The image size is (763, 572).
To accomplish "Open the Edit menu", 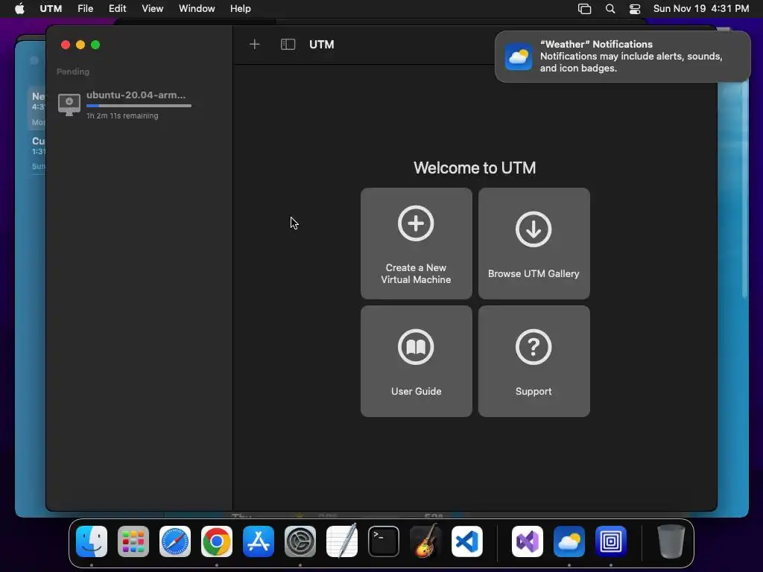I will (117, 8).
